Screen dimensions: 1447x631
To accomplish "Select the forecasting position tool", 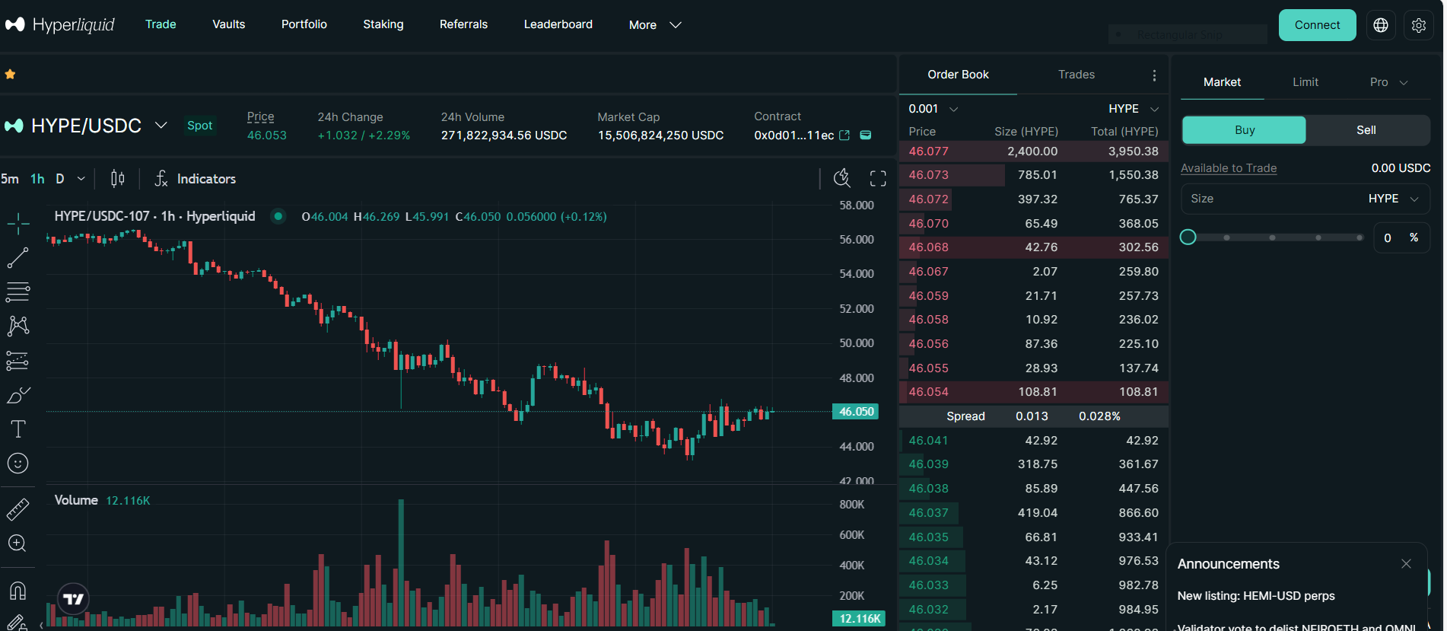I will point(17,360).
